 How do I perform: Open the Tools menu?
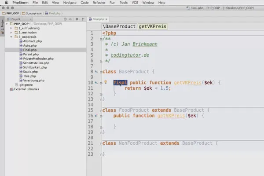click(x=124, y=3)
